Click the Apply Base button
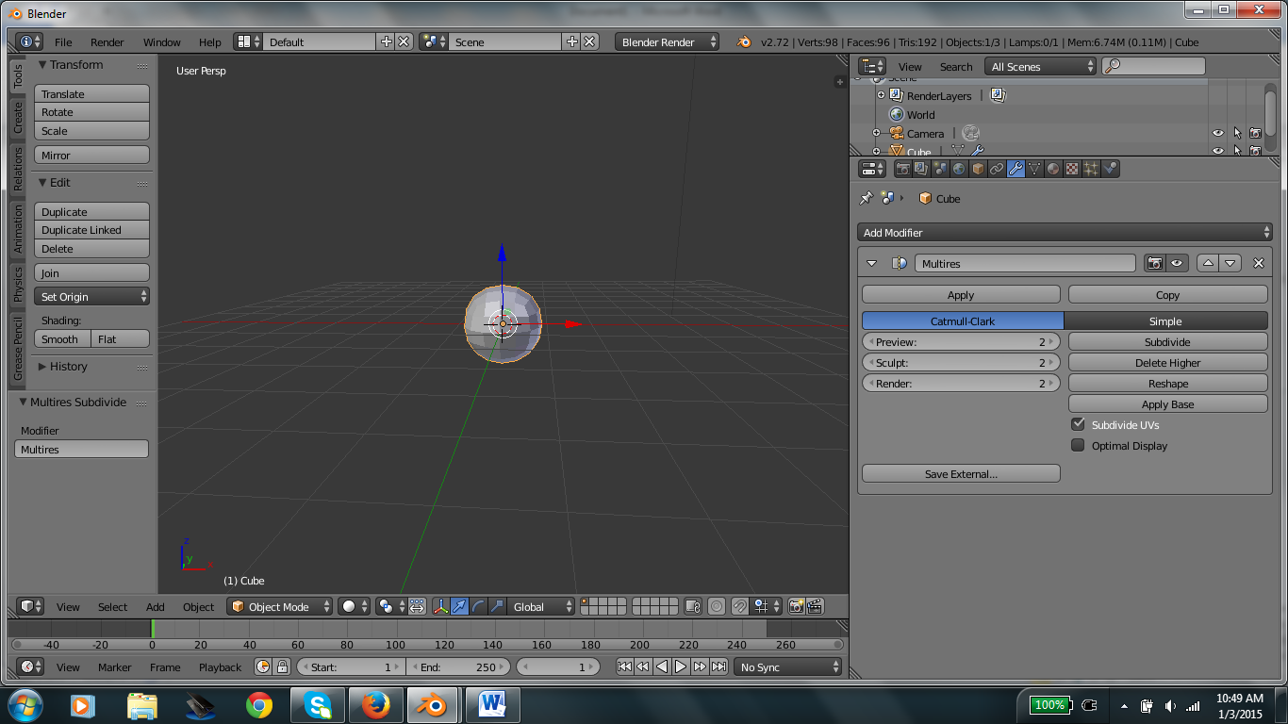 click(x=1167, y=404)
